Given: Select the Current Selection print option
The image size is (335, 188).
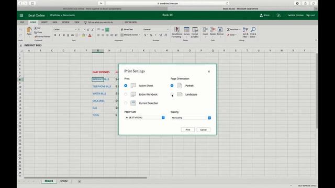Looking at the screenshot, I should point(126,103).
